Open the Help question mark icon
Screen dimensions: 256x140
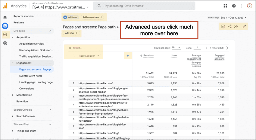pos(234,6)
